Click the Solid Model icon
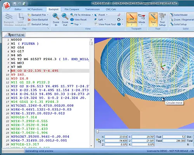This screenshot has height=155, width=194. pyautogui.click(x=171, y=15)
